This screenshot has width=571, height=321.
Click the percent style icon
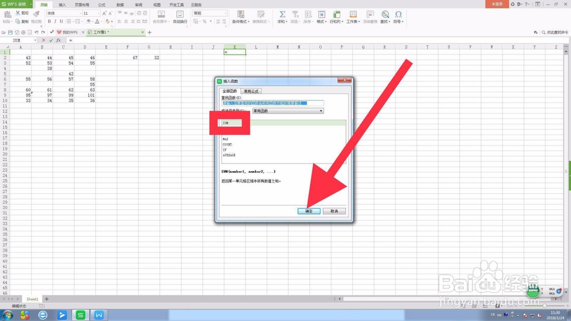[204, 22]
